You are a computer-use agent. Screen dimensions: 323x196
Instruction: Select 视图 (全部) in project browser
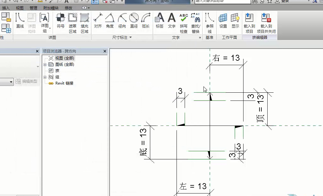[x=65, y=58]
